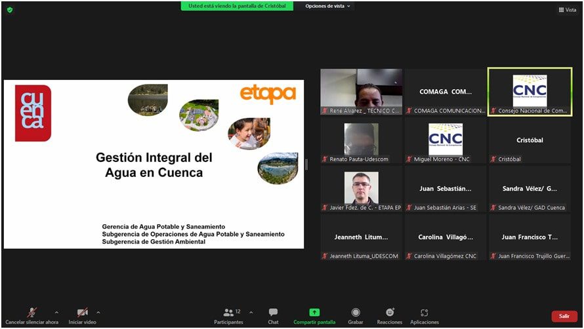Viewport: 584px width, 329px height.
Task: Click muted mic icon on Renato Pauta tile
Action: 325,159
